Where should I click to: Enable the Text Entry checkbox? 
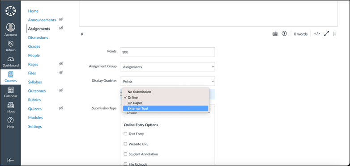point(125,134)
